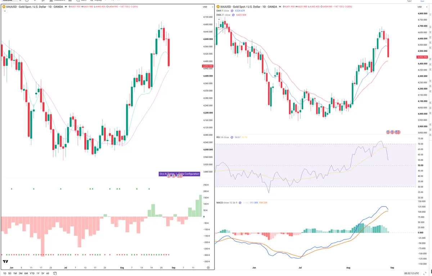Click the EMA 21 close legend label
Image resolution: width=432 pixels, height=276 pixels.
224,15
